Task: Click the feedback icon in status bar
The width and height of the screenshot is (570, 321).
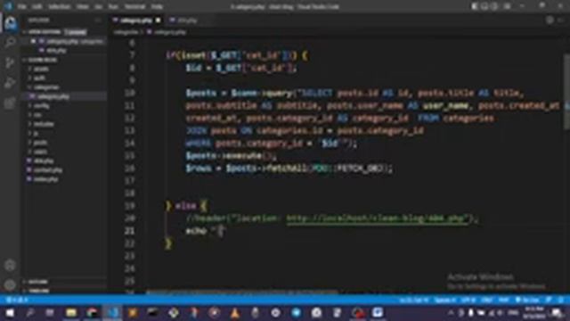Action: (x=549, y=300)
